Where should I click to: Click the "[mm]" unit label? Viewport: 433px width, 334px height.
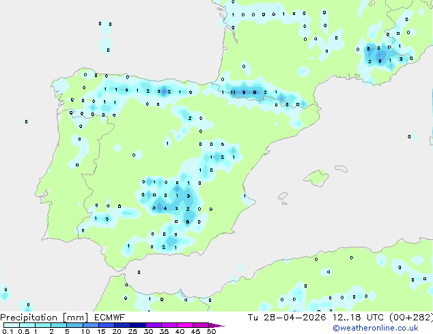75,318
